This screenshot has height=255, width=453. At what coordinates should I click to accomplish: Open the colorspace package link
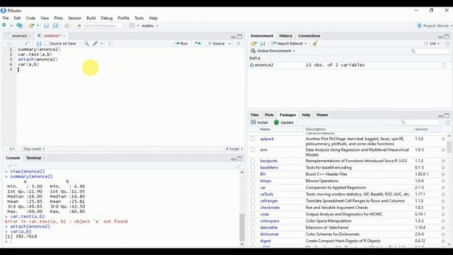click(270, 221)
